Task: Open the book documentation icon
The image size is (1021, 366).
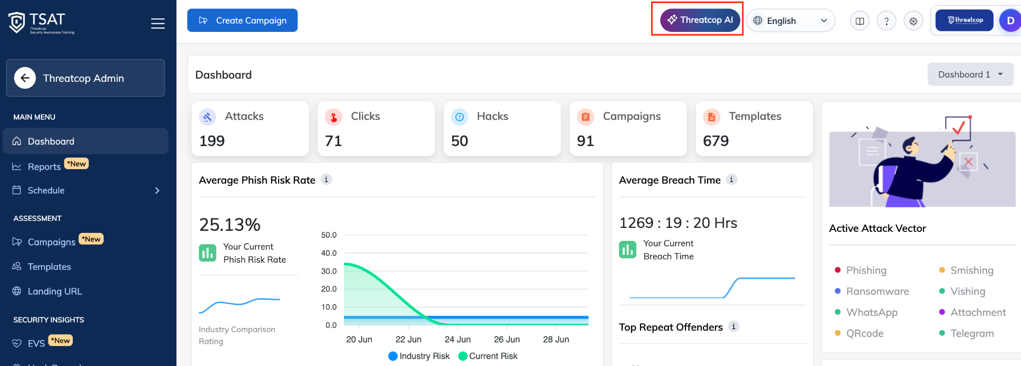Action: coord(860,21)
